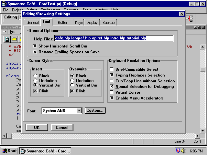Select the Text tab

[x=46, y=22]
